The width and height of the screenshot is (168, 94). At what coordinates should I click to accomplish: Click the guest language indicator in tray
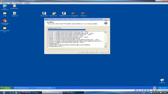click(155, 88)
